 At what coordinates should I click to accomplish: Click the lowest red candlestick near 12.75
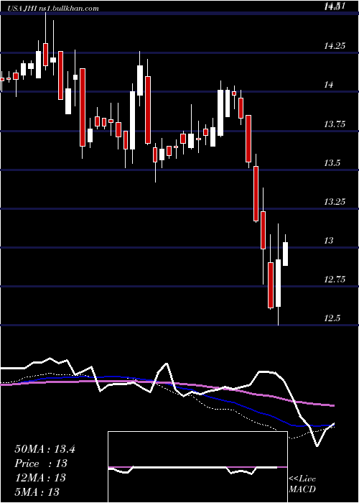271,285
